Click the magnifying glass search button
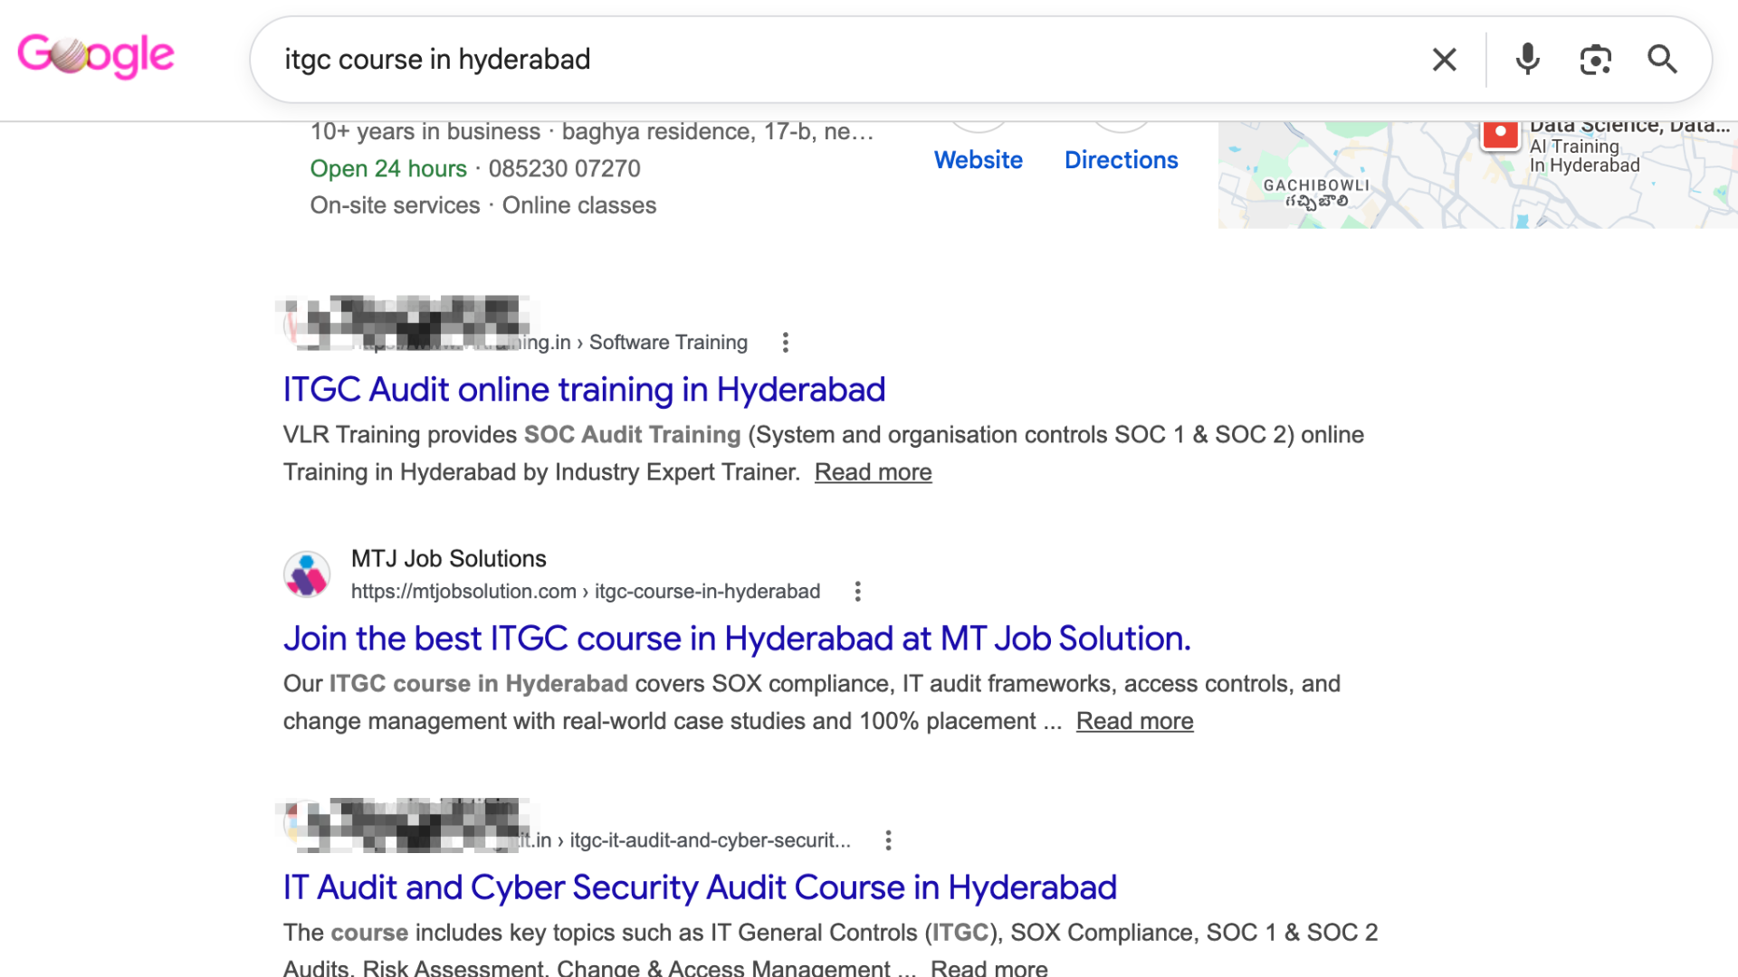This screenshot has width=1738, height=977. point(1662,60)
